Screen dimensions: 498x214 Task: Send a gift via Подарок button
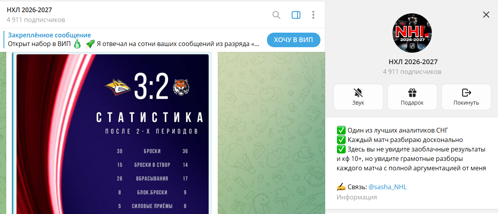(x=412, y=97)
